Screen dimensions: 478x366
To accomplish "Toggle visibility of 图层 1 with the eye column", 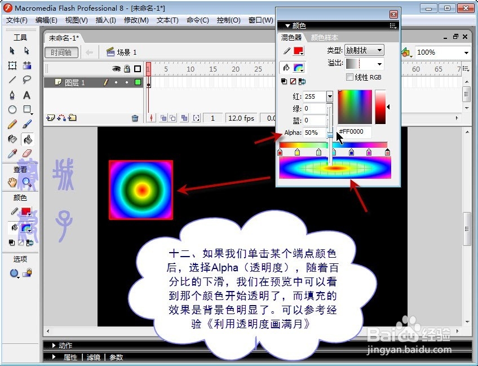I will 116,82.
